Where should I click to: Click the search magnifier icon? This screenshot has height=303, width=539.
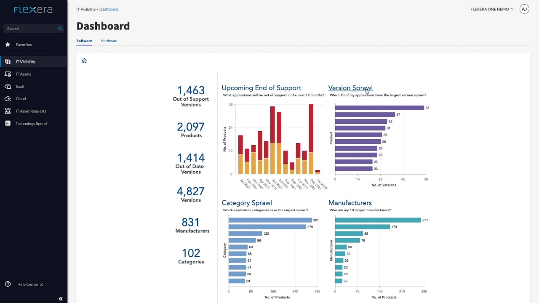pos(60,29)
